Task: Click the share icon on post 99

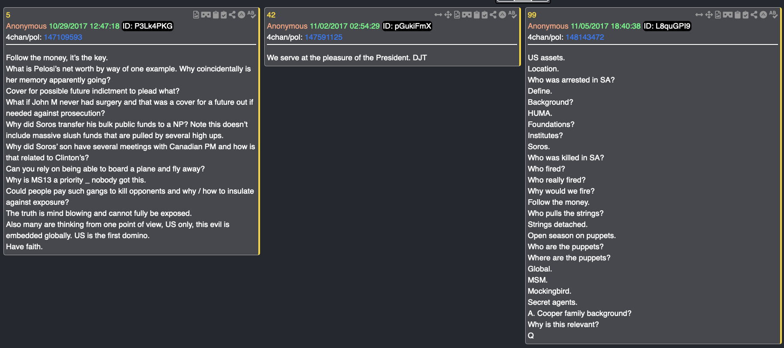Action: click(x=754, y=15)
